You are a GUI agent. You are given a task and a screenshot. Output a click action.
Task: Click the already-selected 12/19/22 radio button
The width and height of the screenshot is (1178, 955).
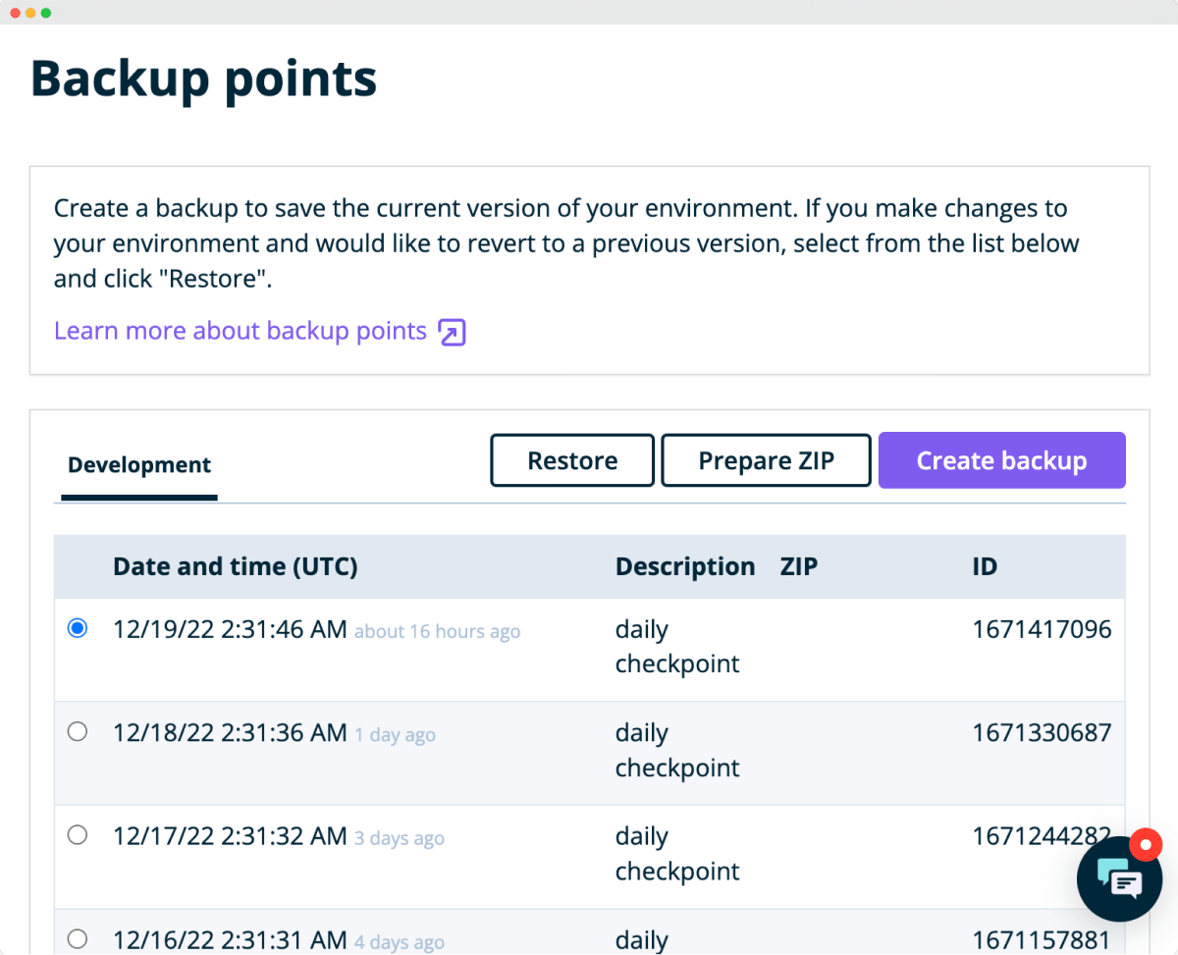click(78, 627)
